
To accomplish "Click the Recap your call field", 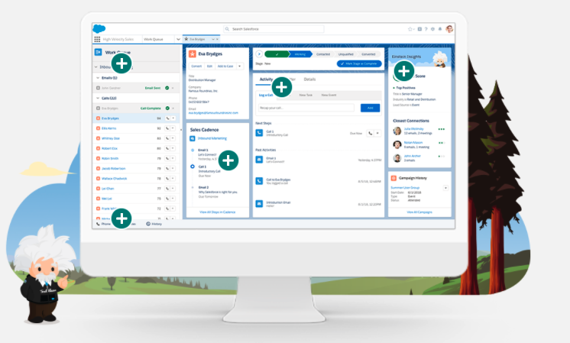I will click(306, 108).
